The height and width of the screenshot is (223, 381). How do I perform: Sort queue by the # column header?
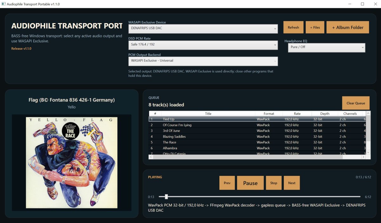coord(155,114)
